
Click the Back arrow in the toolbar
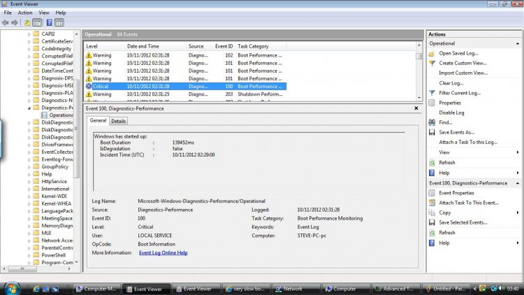click(6, 22)
